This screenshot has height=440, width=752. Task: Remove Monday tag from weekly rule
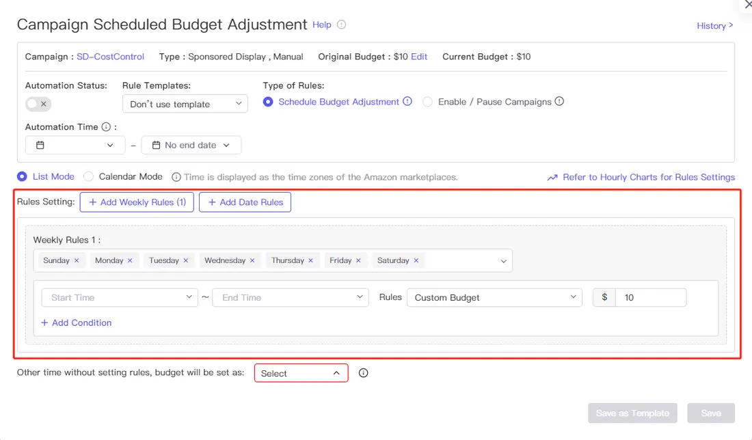tap(130, 261)
